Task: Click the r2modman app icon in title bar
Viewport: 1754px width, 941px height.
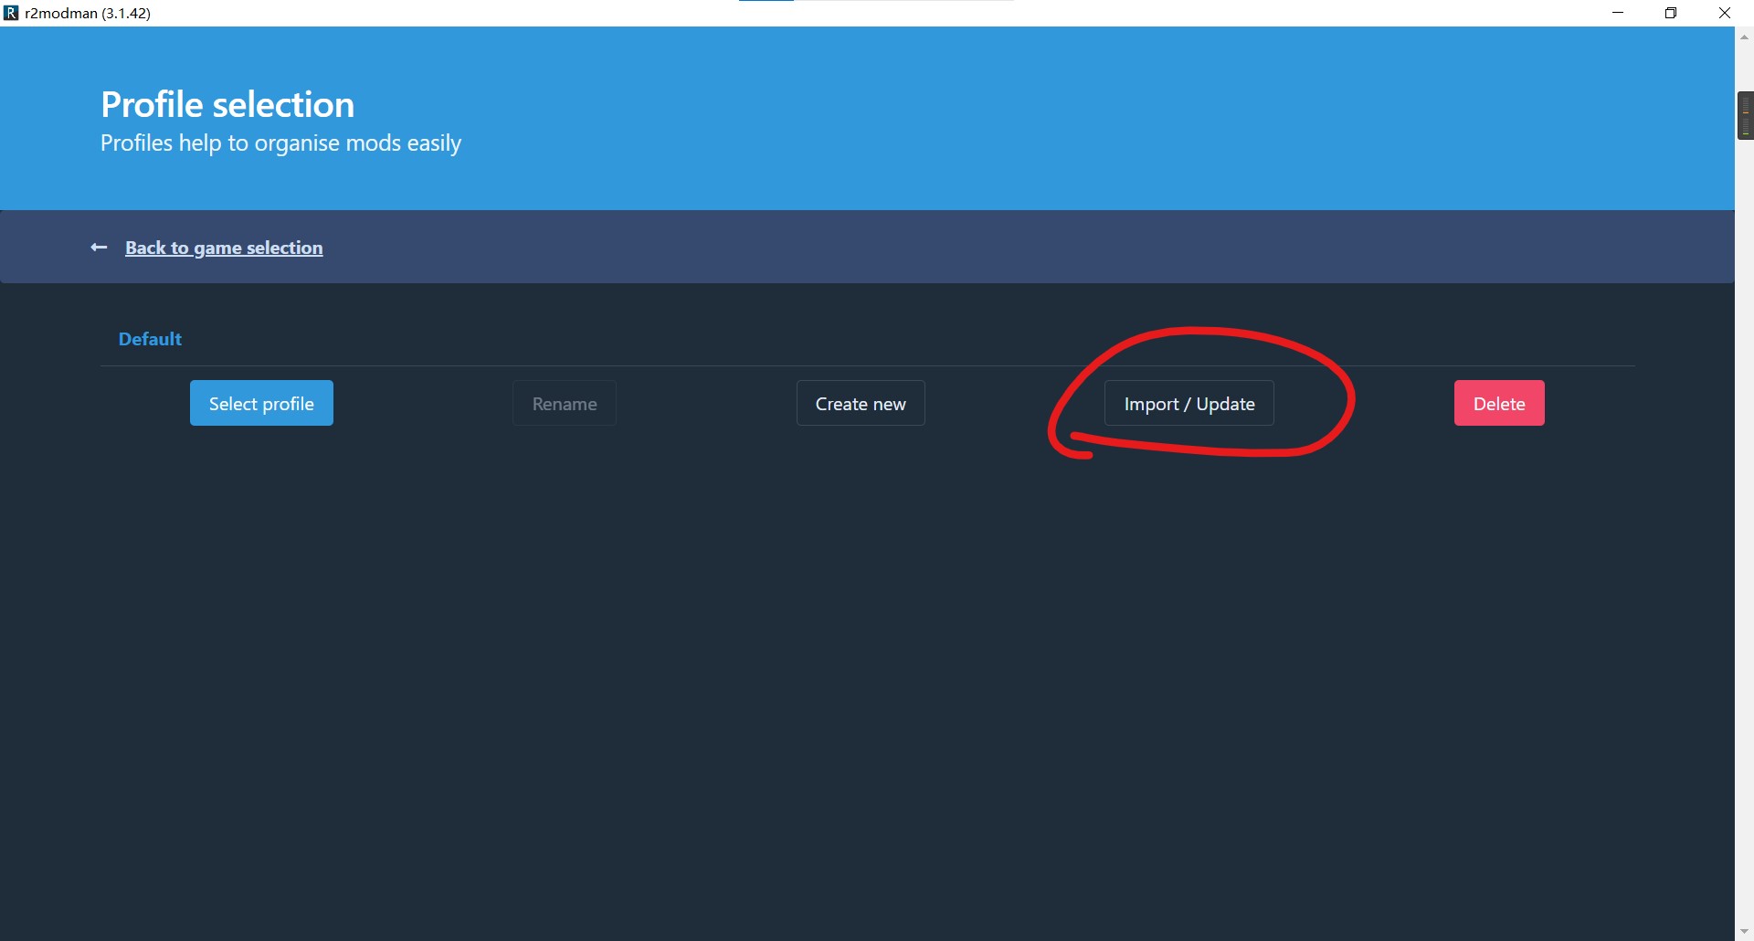Action: 11,13
